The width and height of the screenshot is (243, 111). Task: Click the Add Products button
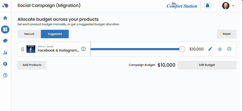pos(32,65)
